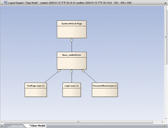Select the System.Web.UI.Page class box
Image resolution: width=168 pixels, height=128 pixels.
[71, 29]
